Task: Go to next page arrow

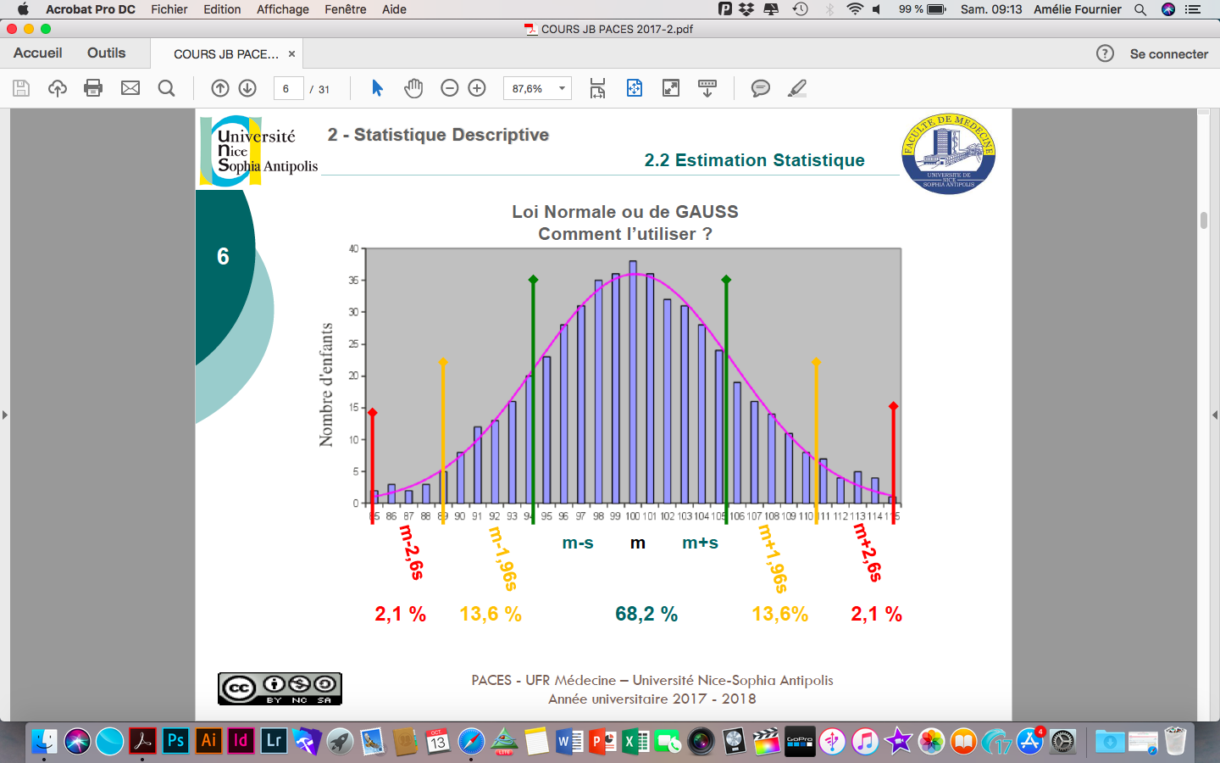Action: pos(247,88)
